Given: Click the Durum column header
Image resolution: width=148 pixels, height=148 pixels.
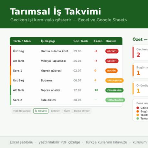Looking at the screenshot, I should point(111,41).
